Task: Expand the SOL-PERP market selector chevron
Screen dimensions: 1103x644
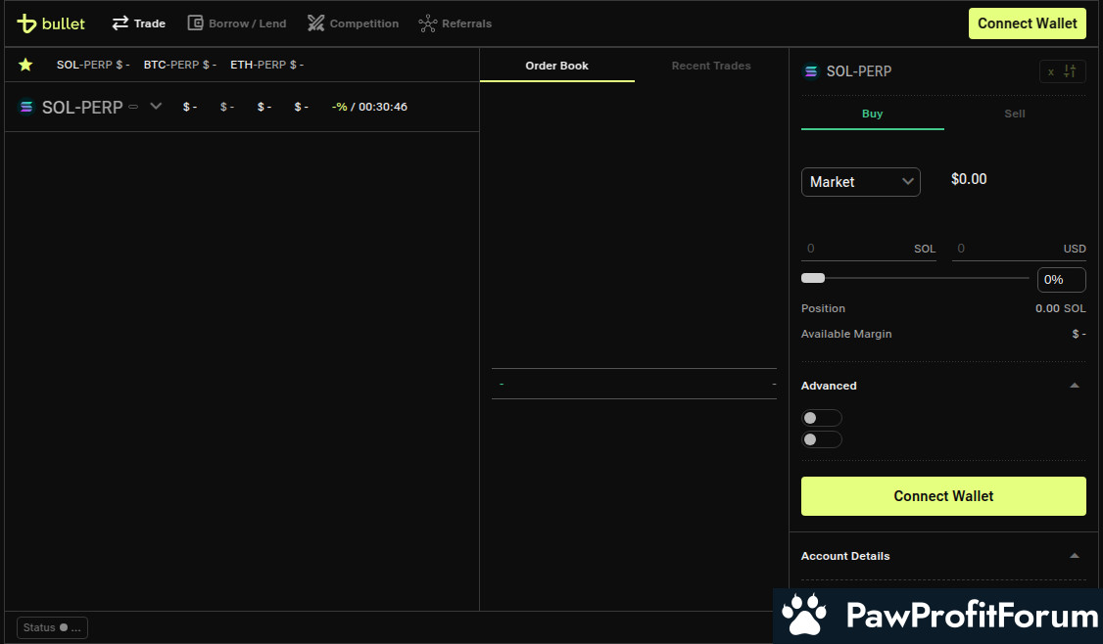Action: 156,107
